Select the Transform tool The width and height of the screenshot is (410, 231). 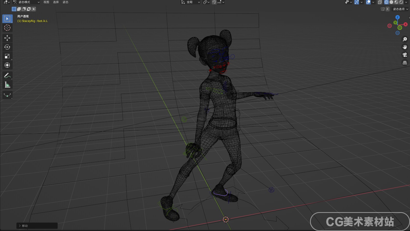(7, 65)
